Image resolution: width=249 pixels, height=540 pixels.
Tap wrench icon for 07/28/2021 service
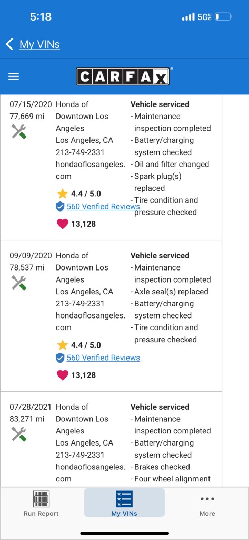point(19,434)
